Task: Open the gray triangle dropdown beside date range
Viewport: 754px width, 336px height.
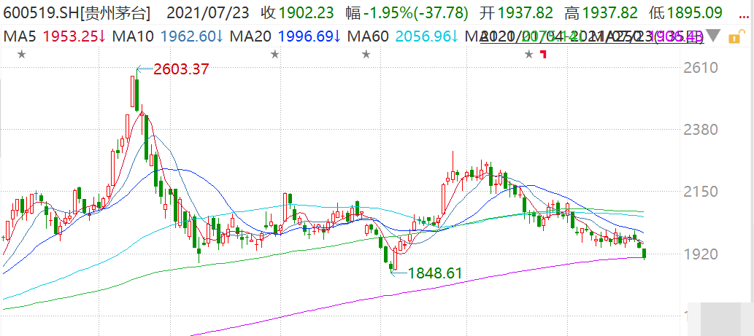Action: coord(714,36)
